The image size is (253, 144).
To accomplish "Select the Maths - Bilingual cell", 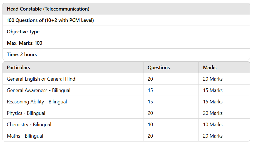I will click(73, 136).
